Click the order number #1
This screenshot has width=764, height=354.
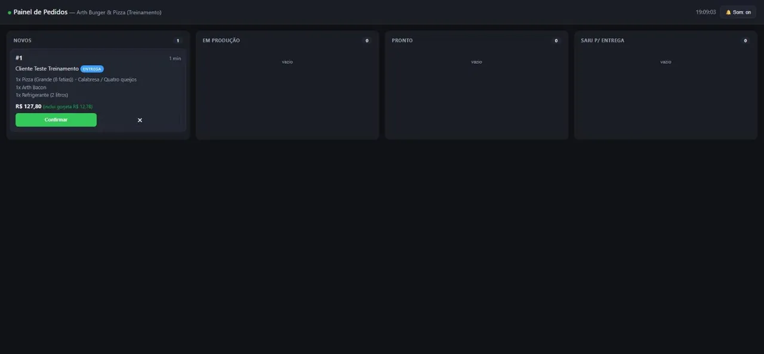[x=19, y=58]
